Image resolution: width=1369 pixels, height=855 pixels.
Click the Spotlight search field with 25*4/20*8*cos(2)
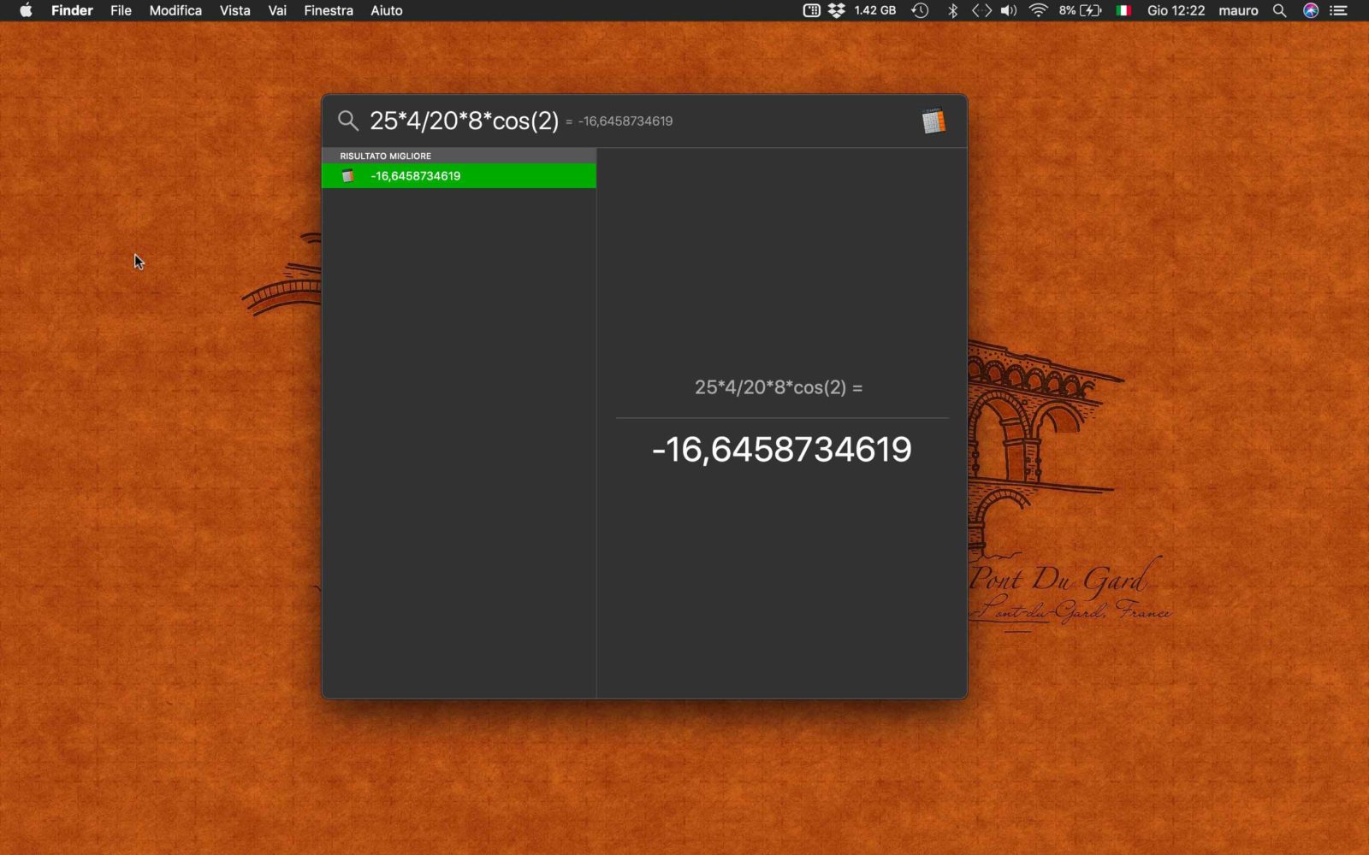tap(465, 121)
